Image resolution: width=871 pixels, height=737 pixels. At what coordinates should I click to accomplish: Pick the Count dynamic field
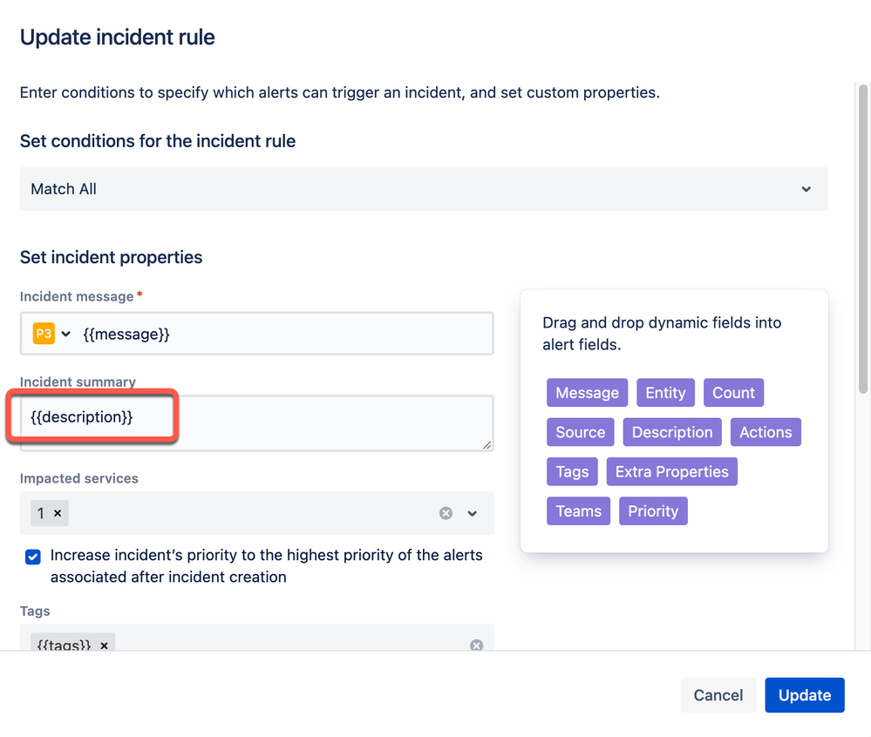[x=733, y=393]
